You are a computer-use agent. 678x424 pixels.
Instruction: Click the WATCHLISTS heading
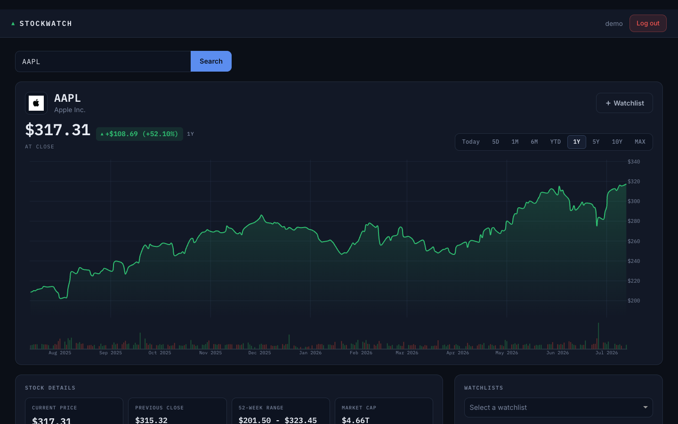click(484, 388)
